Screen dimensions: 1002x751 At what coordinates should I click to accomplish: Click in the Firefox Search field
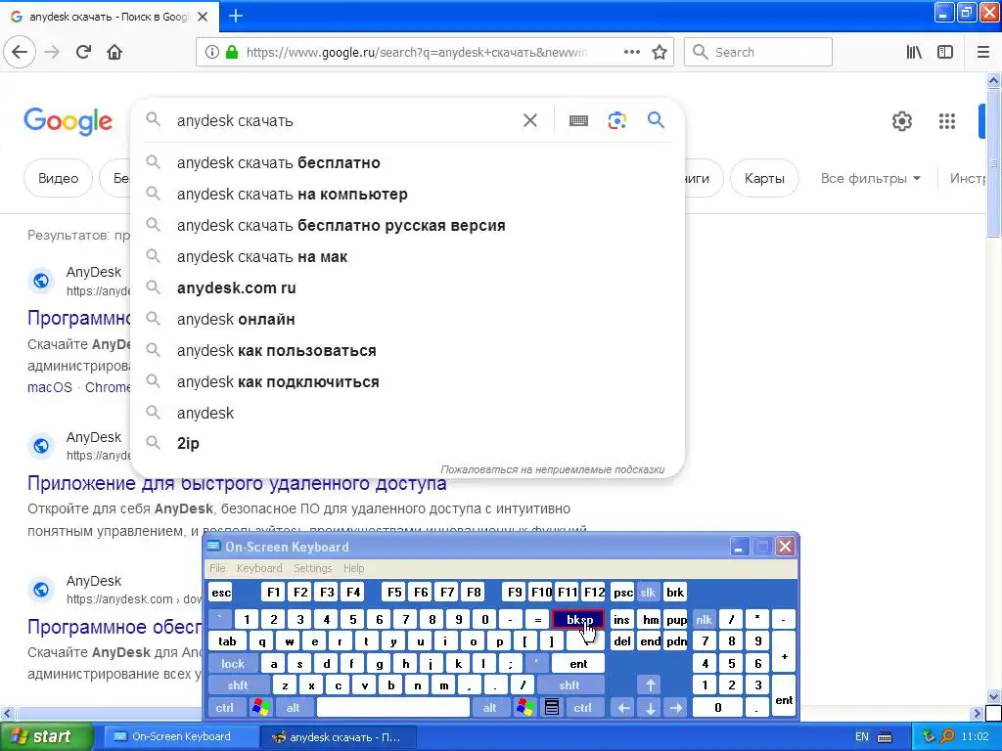pos(758,53)
